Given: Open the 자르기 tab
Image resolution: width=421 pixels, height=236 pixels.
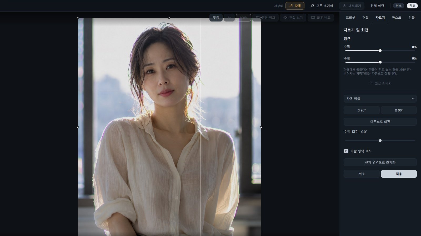Looking at the screenshot, I should (380, 18).
